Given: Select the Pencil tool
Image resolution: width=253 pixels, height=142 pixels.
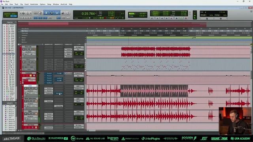Looking at the screenshot, I should click(68, 13).
